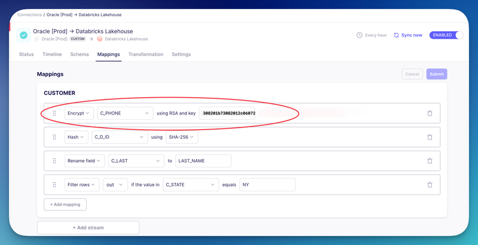The width and height of the screenshot is (478, 245).
Task: Switch to the Status tab
Action: point(26,54)
